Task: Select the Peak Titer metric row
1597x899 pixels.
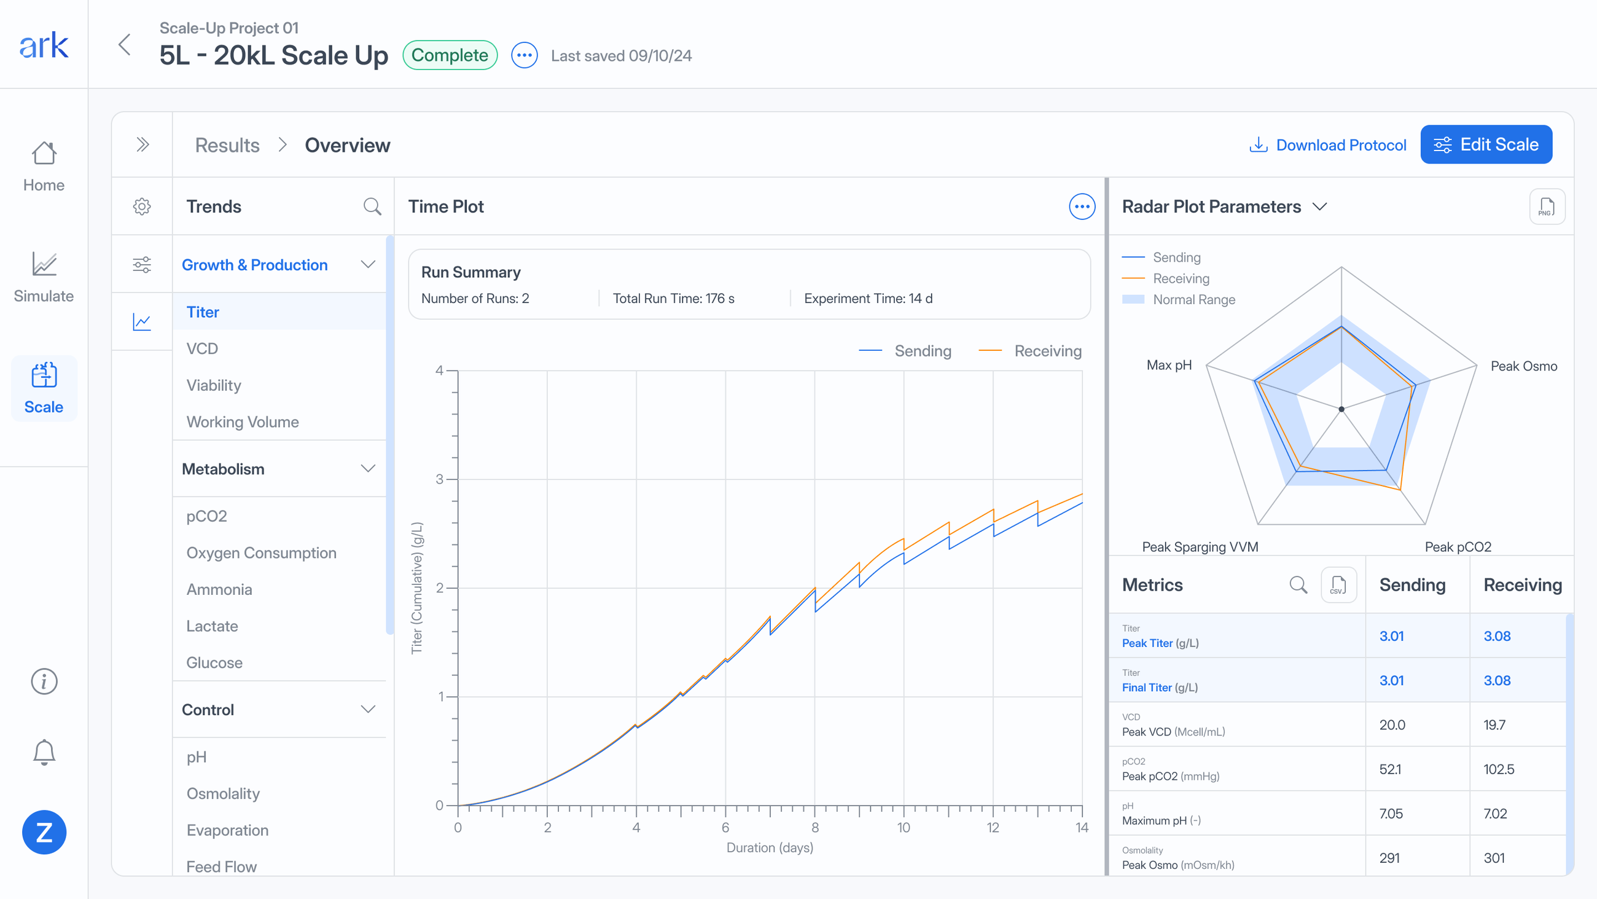Action: 1337,636
